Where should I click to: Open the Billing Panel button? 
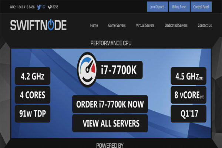[179, 7]
